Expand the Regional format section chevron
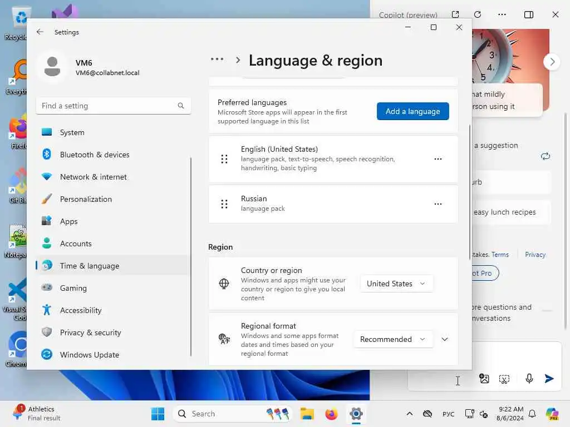Screen dimensions: 570x427 pos(445,339)
